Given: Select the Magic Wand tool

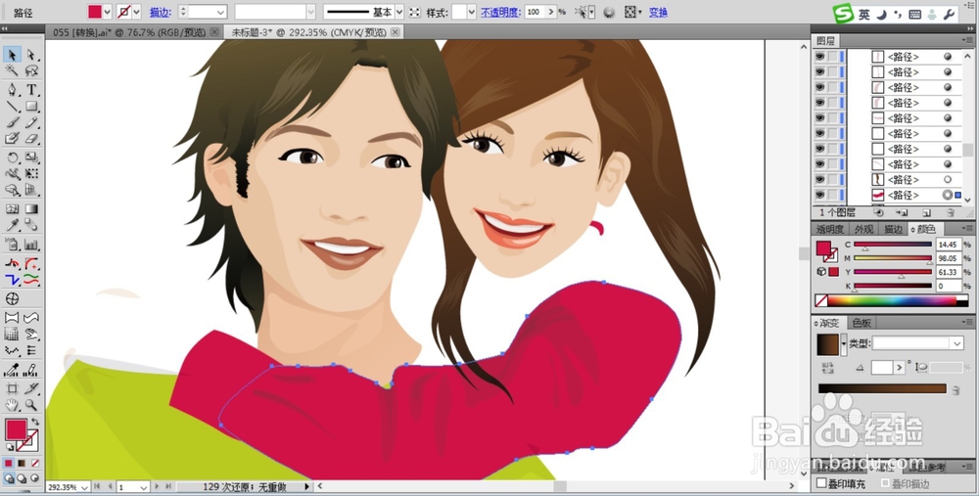Looking at the screenshot, I should point(12,71).
